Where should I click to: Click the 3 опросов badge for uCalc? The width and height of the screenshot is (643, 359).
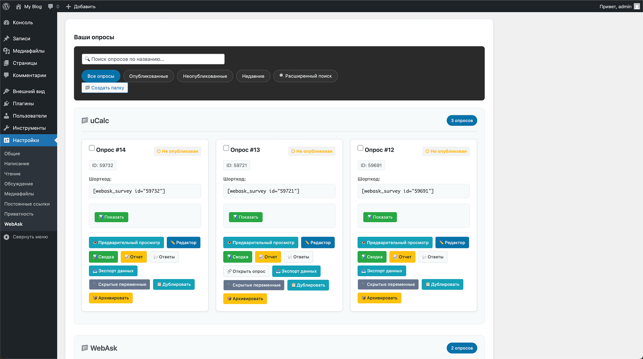click(462, 121)
